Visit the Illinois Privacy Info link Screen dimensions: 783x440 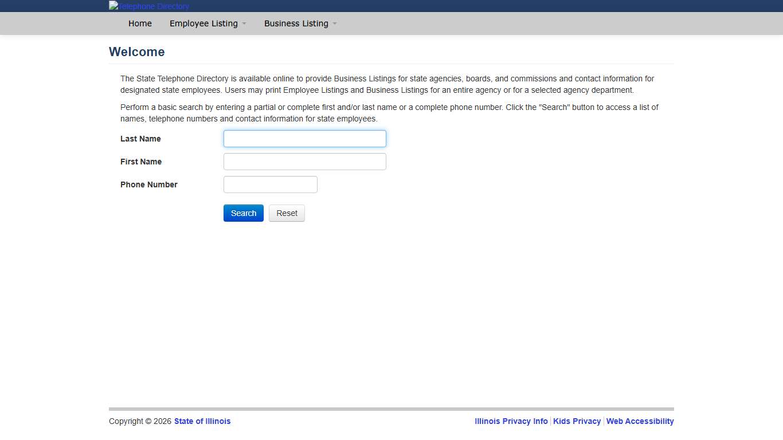[511, 421]
